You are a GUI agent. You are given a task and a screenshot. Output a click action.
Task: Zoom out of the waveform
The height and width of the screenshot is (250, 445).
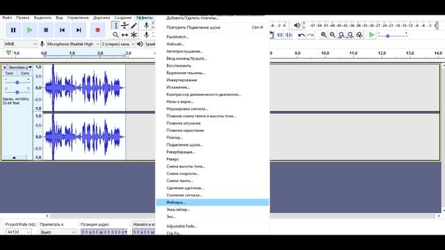pyautogui.click(x=332, y=35)
